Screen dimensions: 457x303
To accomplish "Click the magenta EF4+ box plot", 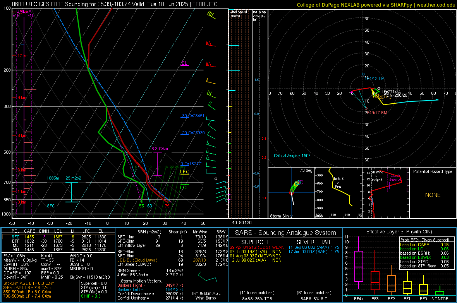I will (359, 263).
